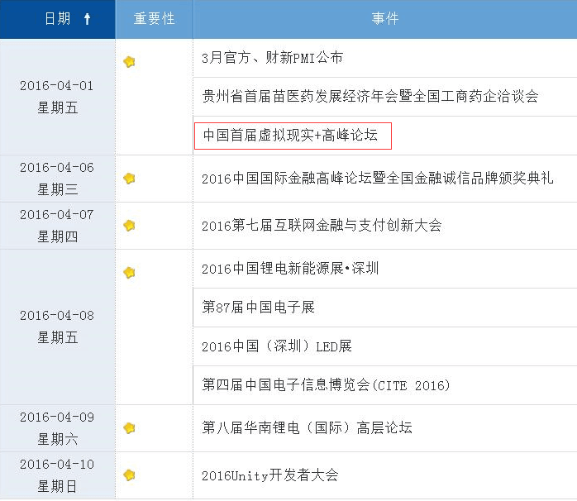This screenshot has width=577, height=501.
Task: Click the star icon for 2016-04-08
Action: tap(129, 273)
